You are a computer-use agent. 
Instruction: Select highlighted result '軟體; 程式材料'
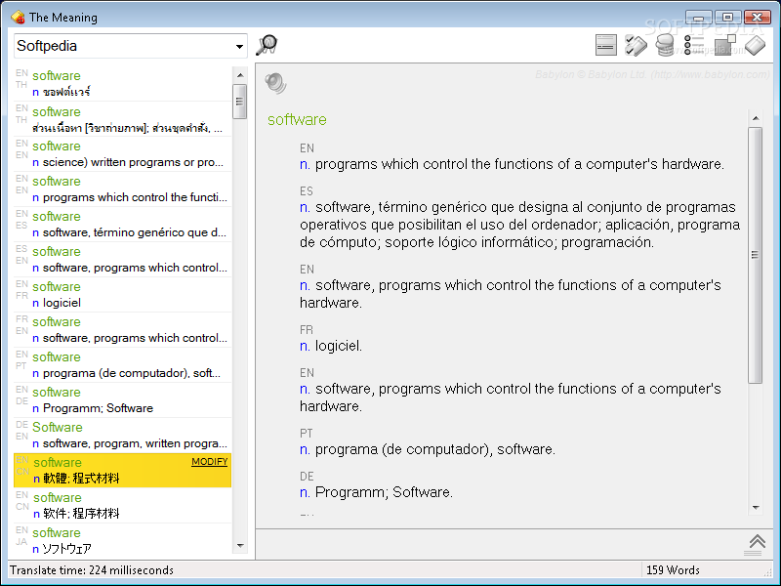pyautogui.click(x=123, y=470)
